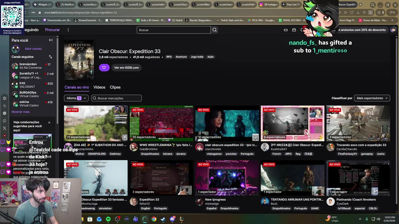Screen dimensions: 399x224
Task: Select the kdrama tag under GabiBrotinho
Action: (168, 154)
